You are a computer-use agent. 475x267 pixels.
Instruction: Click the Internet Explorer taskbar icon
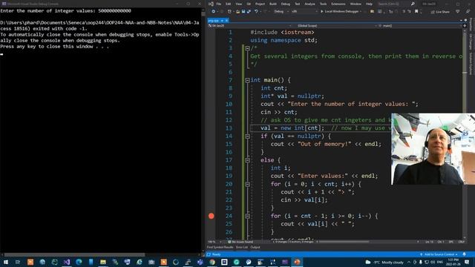[140, 262]
